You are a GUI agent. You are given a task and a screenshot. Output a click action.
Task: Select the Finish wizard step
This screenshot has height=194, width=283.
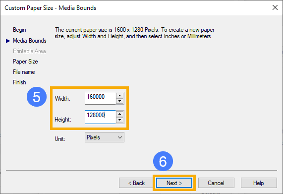point(19,82)
